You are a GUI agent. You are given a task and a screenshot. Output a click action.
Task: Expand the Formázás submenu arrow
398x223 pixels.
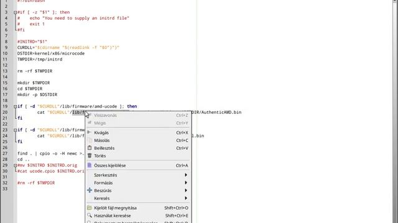186,183
